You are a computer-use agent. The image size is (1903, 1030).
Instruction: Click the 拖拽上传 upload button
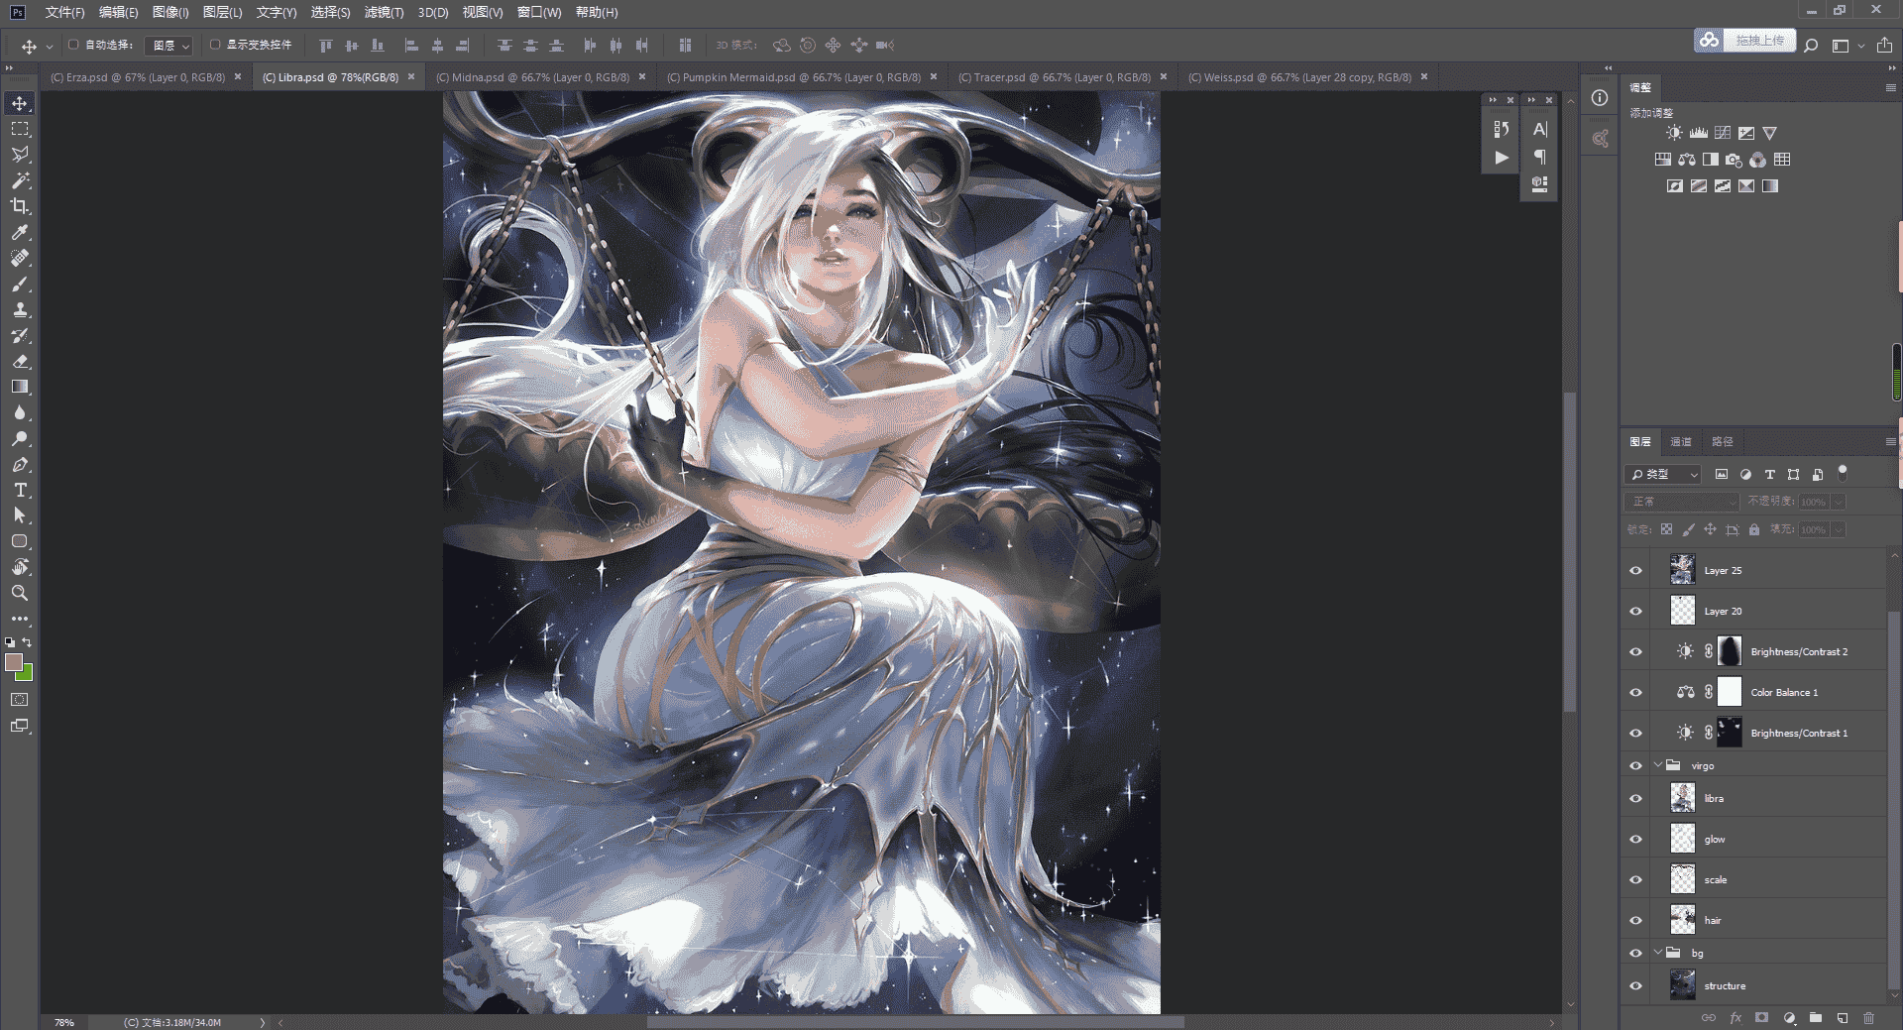tap(1746, 41)
